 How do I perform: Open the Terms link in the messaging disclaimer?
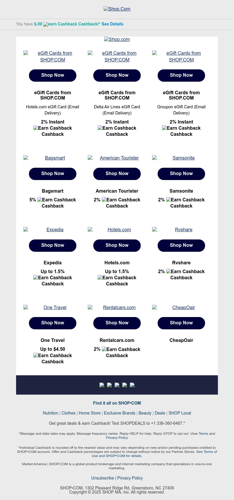(203, 434)
